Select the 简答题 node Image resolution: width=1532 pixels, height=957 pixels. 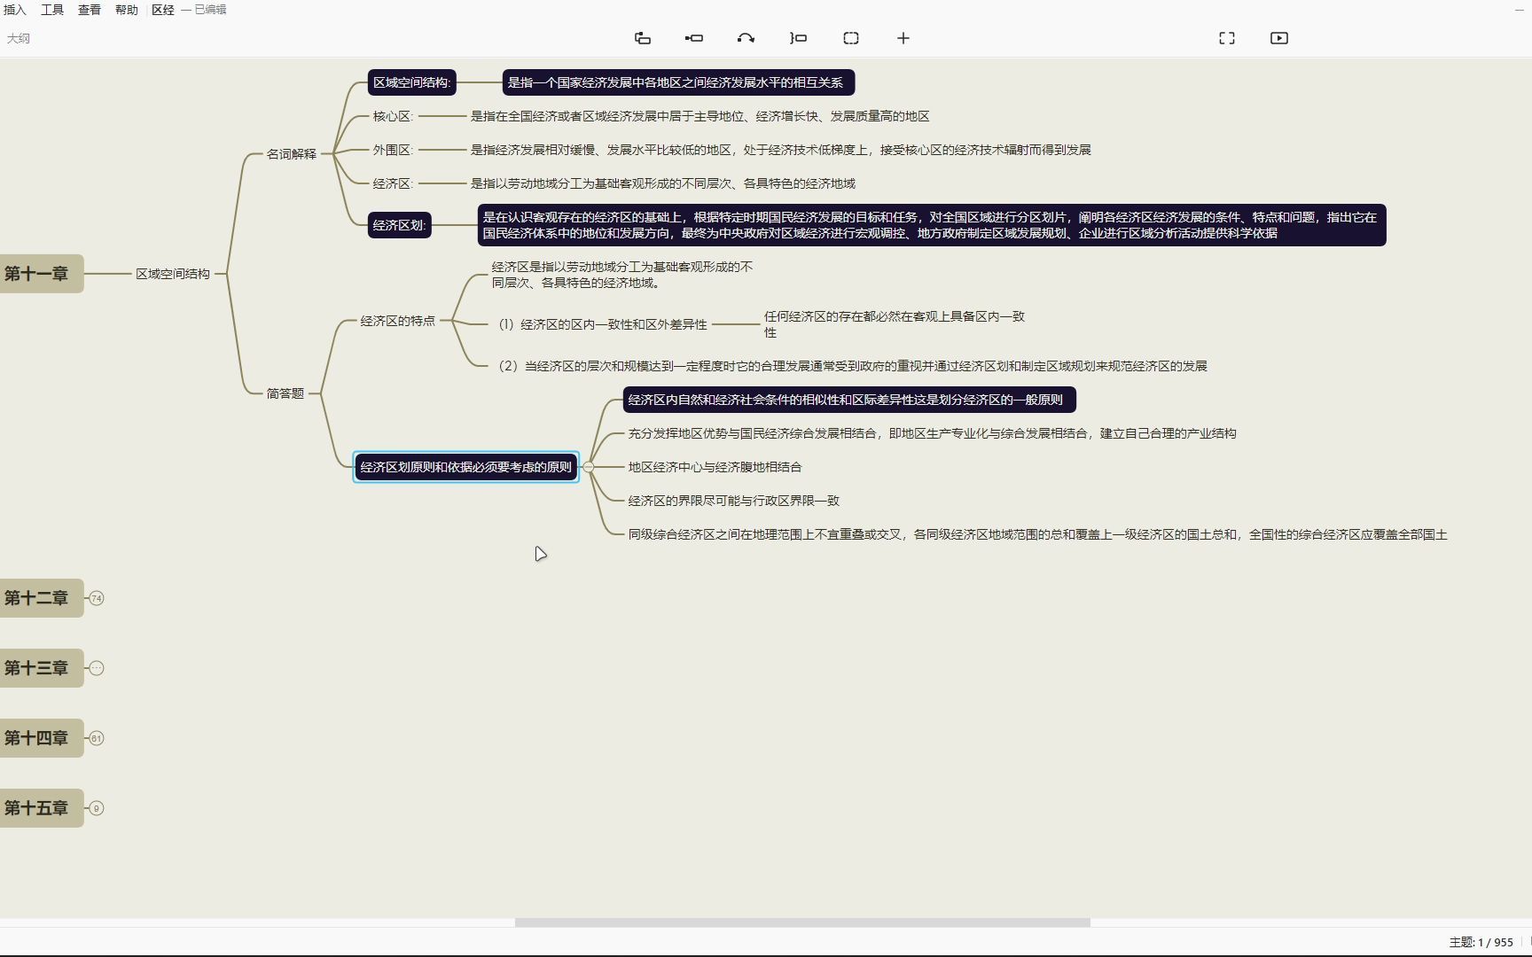coord(285,393)
